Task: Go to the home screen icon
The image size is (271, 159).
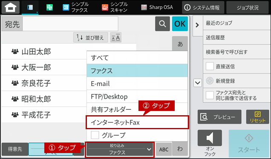Action: point(11,7)
